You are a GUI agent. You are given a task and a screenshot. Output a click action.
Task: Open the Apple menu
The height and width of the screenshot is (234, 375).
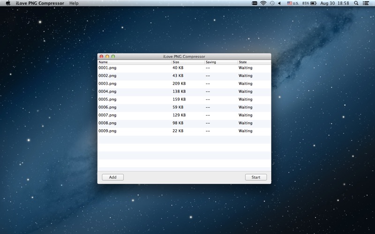[x=8, y=3]
